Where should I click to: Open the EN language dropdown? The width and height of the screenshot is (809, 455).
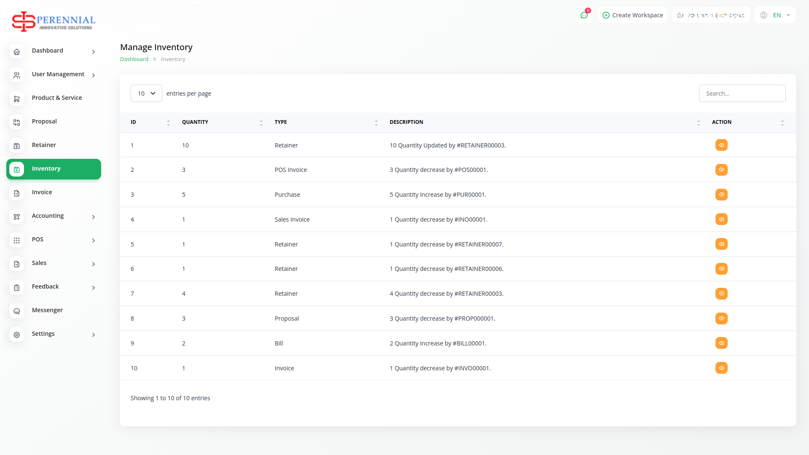pos(775,15)
